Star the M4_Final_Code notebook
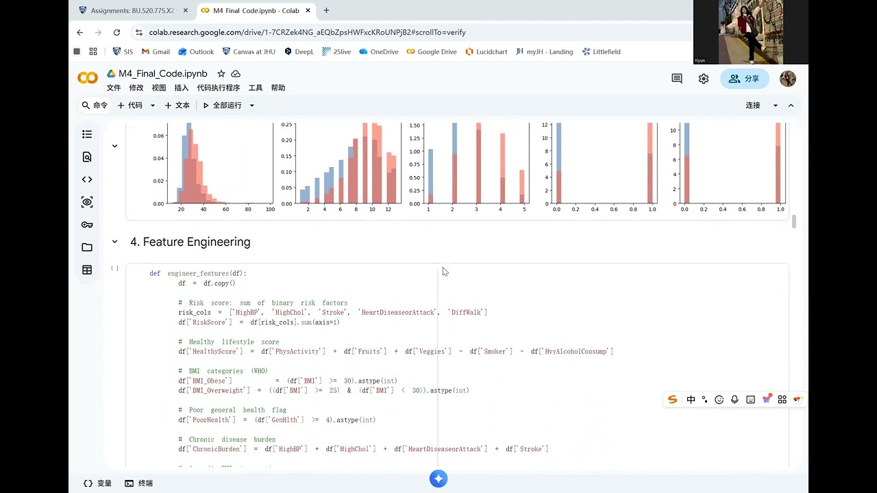Screen dimensions: 877x493 pyautogui.click(x=221, y=74)
